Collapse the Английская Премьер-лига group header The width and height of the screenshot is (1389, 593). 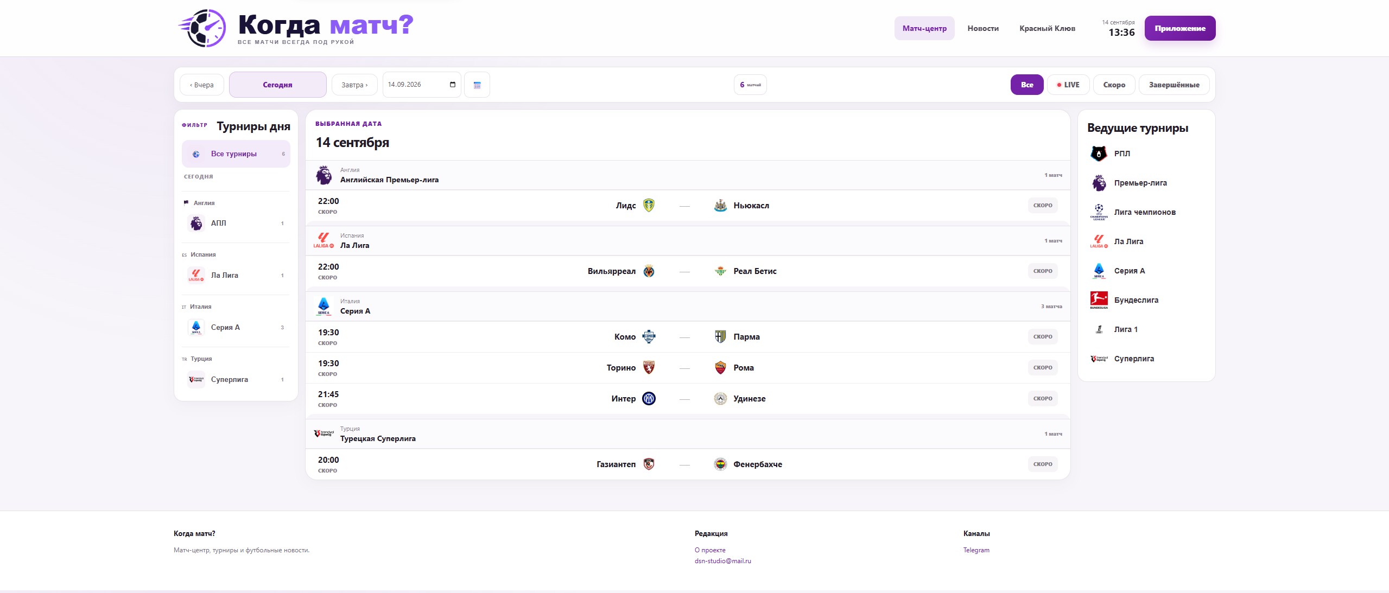688,175
